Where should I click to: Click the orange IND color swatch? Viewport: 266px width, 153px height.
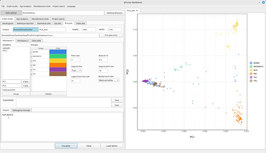[58, 65]
